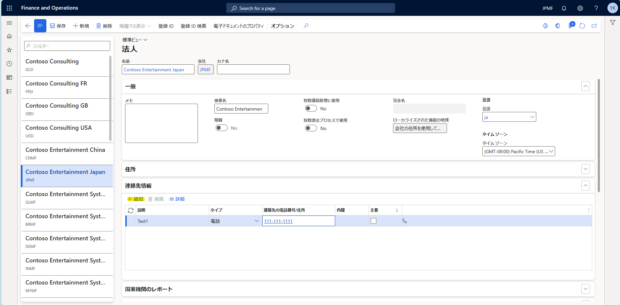This screenshot has width=620, height=305.
Task: Open the app launcher waffle icon
Action: [9, 8]
